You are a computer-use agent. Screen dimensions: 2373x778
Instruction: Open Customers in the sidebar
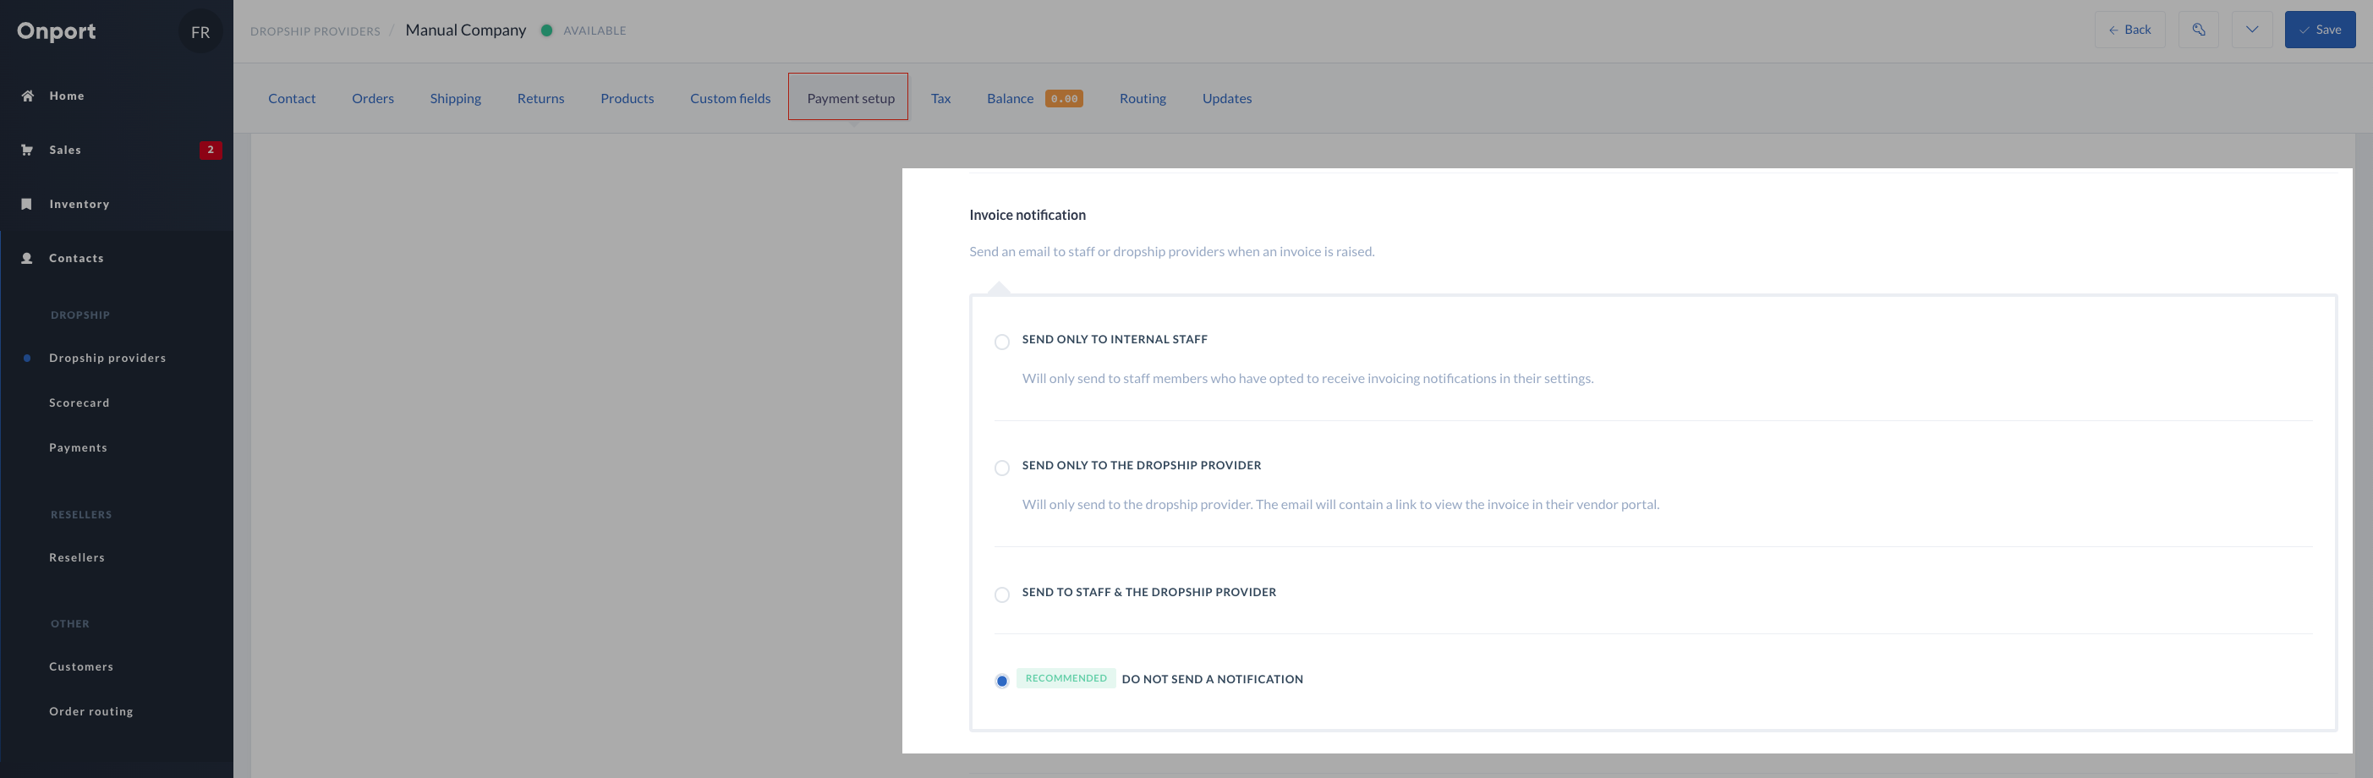coord(81,667)
